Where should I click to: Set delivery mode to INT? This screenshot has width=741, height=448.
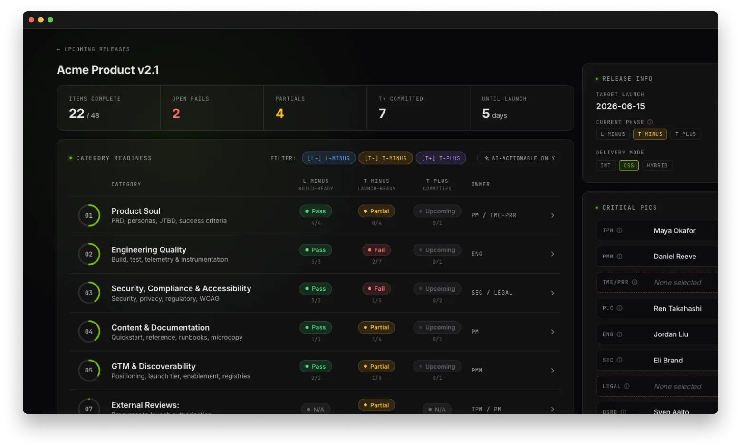[x=606, y=166]
